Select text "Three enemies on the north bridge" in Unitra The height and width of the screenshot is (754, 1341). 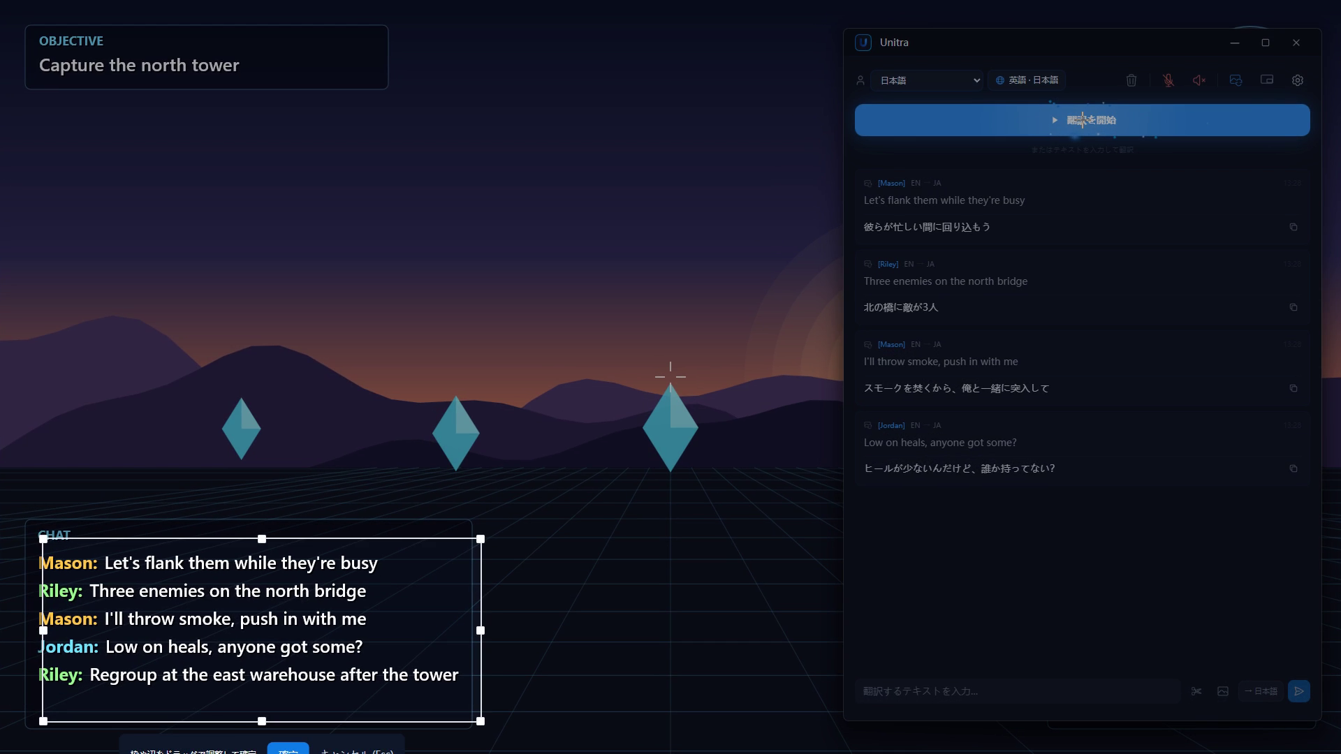click(x=946, y=281)
